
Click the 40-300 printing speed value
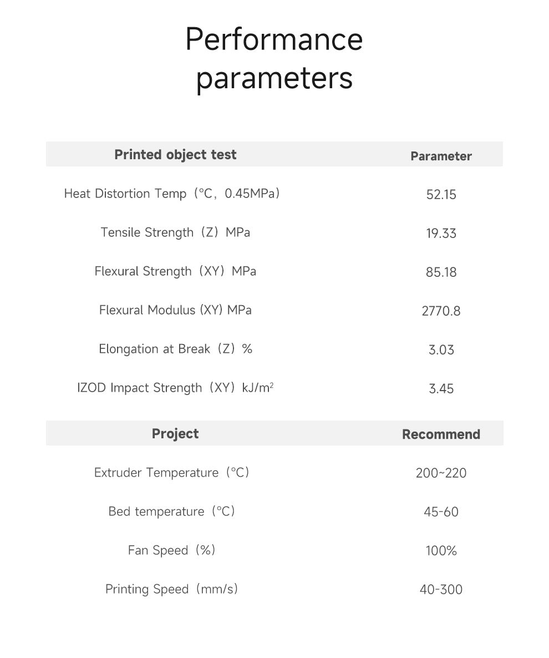point(441,590)
